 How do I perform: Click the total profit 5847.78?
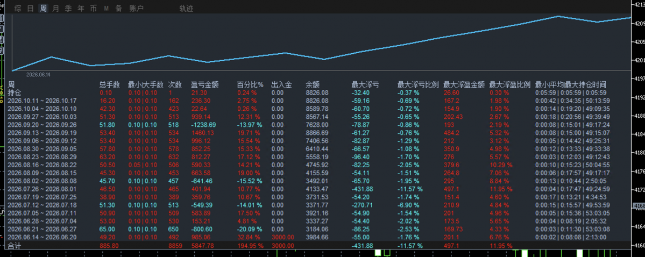pyautogui.click(x=202, y=246)
